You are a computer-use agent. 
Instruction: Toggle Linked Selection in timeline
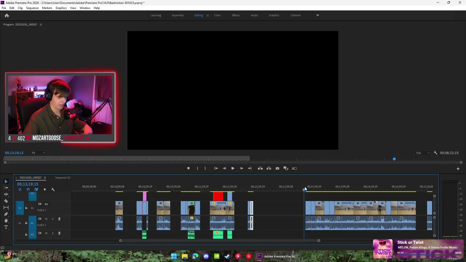coord(36,190)
